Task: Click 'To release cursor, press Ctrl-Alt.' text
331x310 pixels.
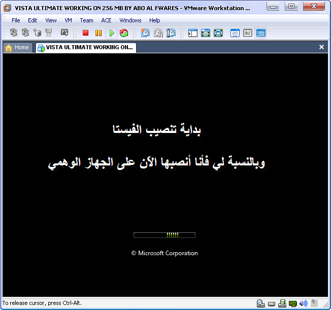Action: click(42, 303)
